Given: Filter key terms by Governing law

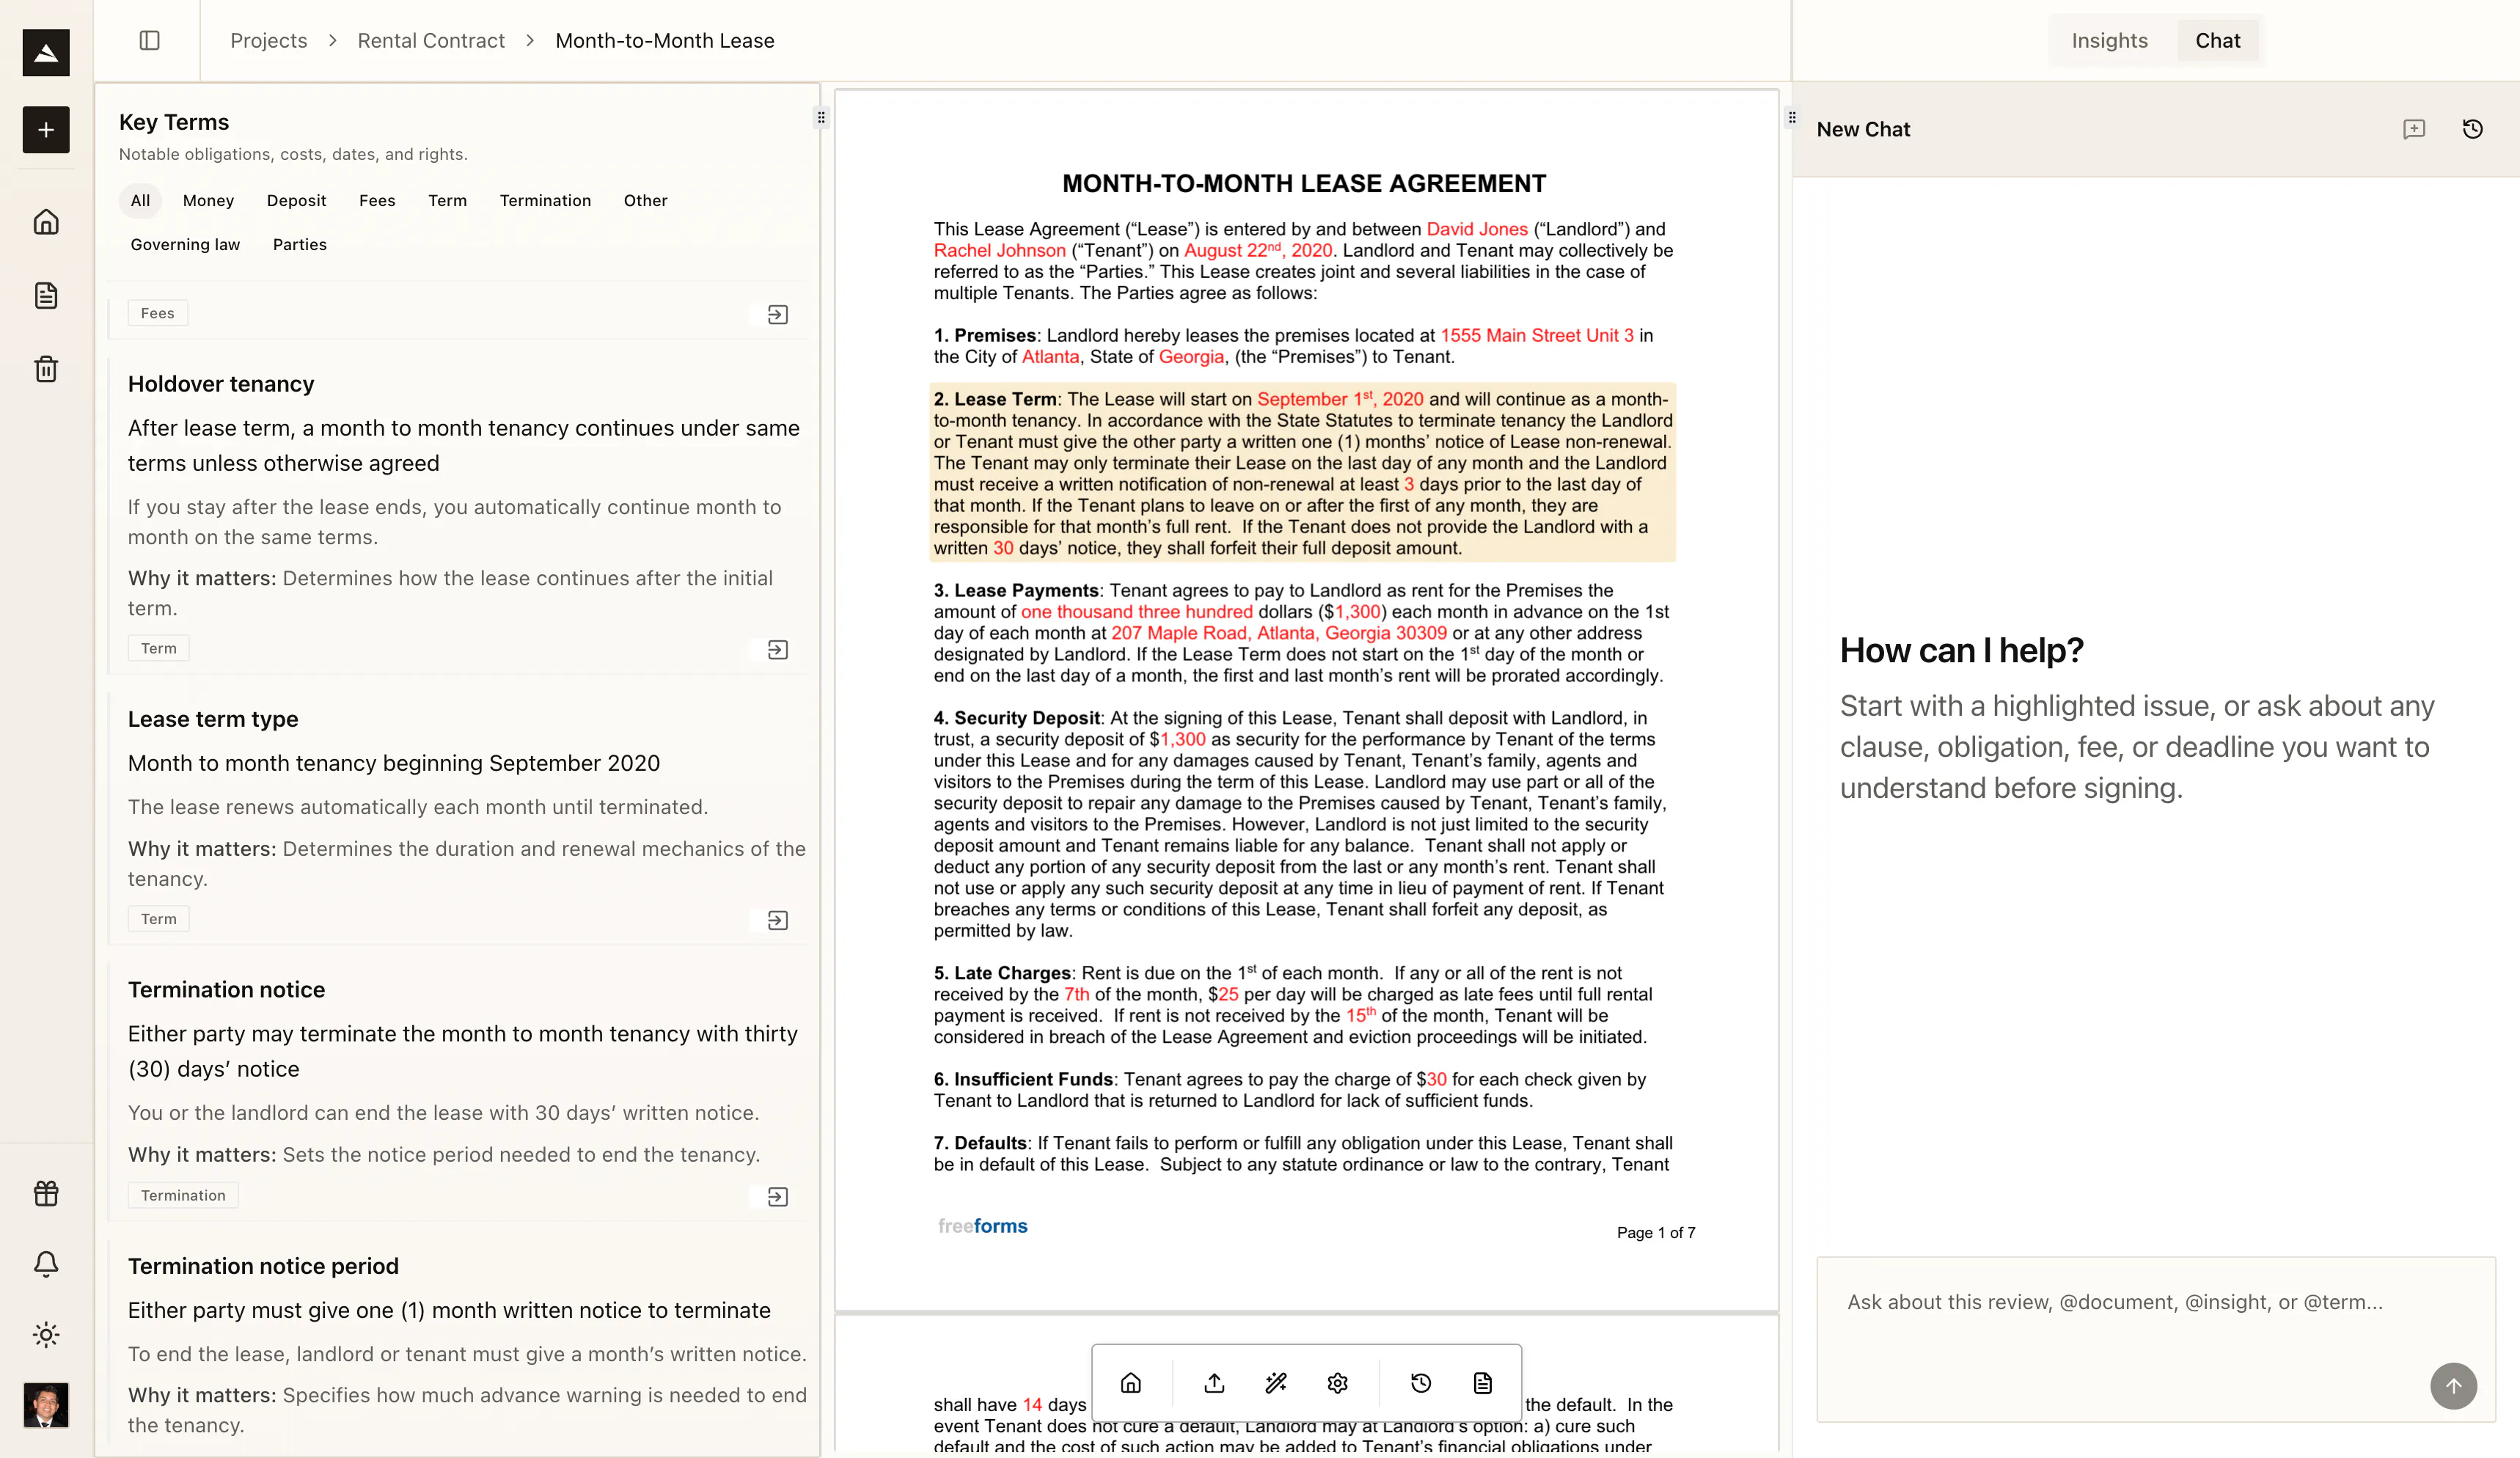Looking at the screenshot, I should 185,244.
